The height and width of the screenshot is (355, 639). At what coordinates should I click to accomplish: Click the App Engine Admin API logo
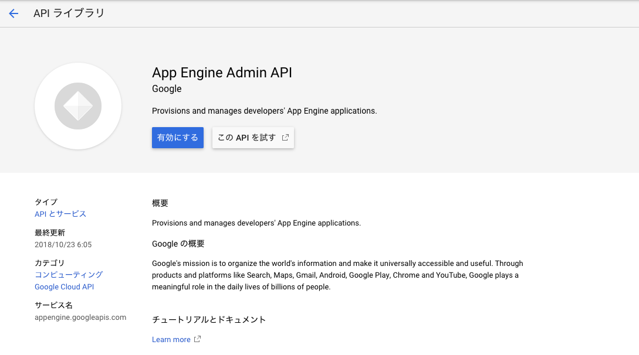(x=77, y=106)
